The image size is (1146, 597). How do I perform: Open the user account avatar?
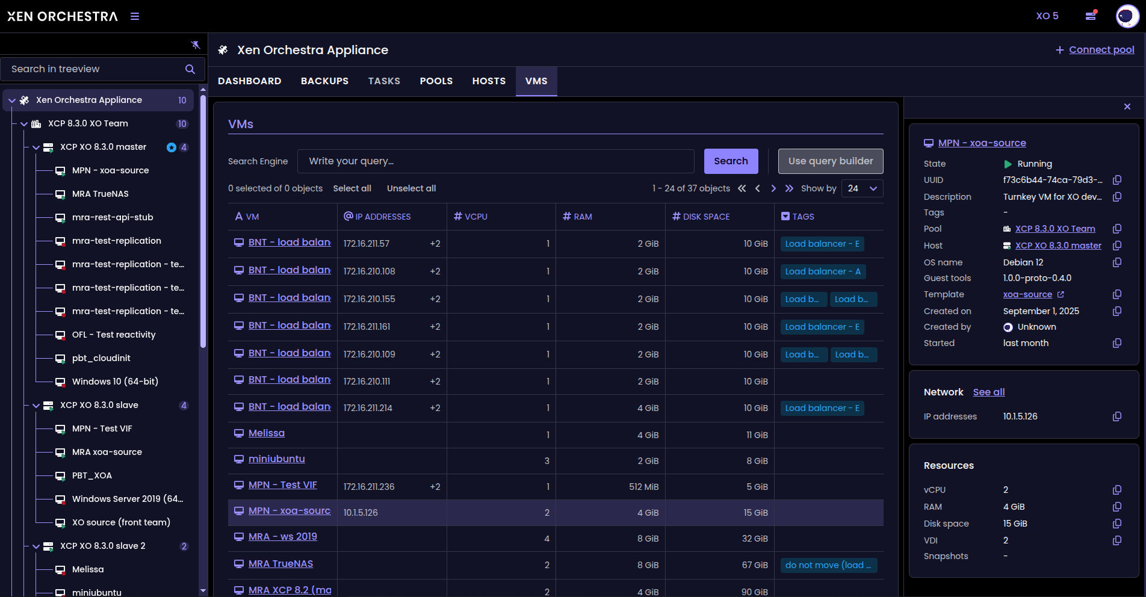(1127, 16)
